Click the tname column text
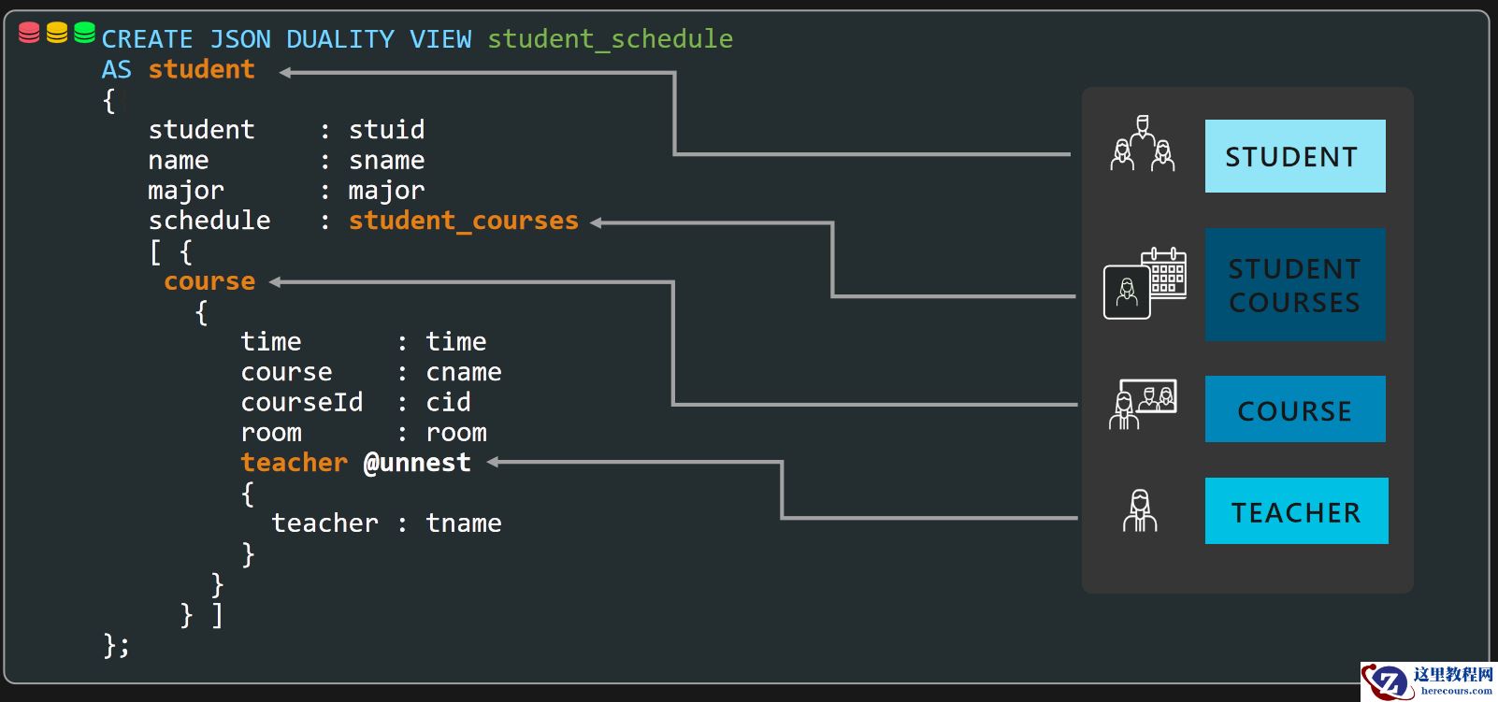The height and width of the screenshot is (702, 1498). 463,523
